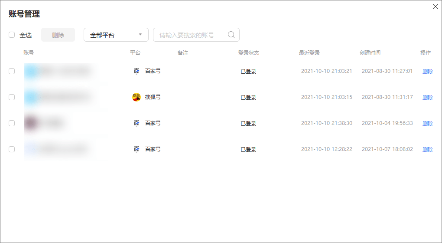Click the 账号 column header
The width and height of the screenshot is (442, 243).
[x=29, y=53]
